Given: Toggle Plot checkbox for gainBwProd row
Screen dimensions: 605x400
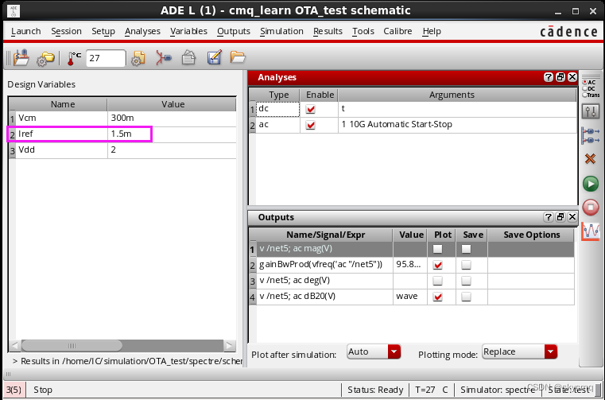Looking at the screenshot, I should coord(437,266).
